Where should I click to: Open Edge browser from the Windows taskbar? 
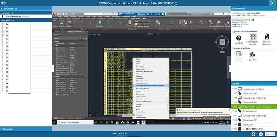click(107, 122)
